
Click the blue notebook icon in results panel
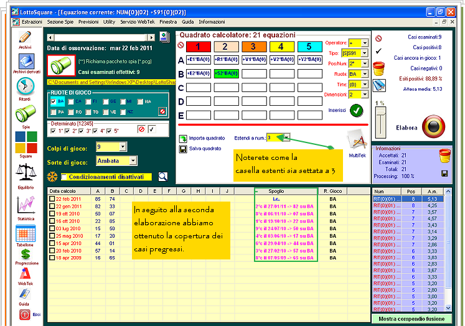(x=378, y=86)
